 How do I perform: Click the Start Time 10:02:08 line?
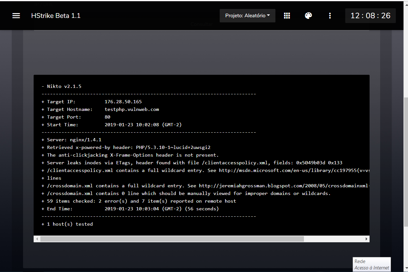112,125
